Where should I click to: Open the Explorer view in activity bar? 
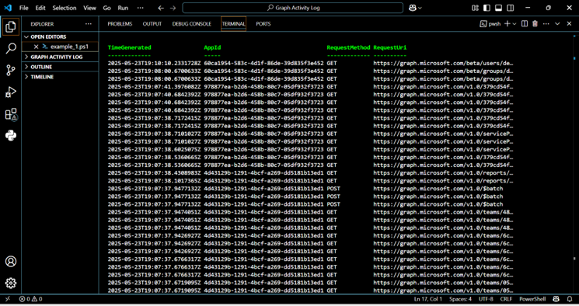(11, 26)
